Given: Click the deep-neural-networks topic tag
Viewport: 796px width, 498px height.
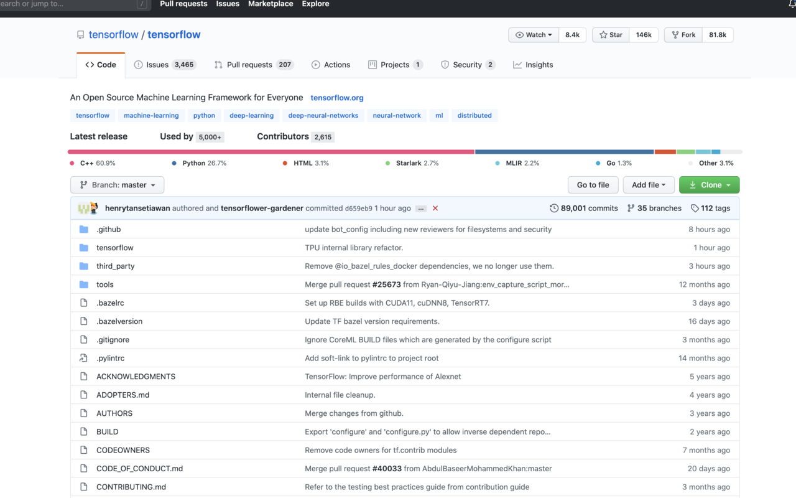Looking at the screenshot, I should click(323, 115).
